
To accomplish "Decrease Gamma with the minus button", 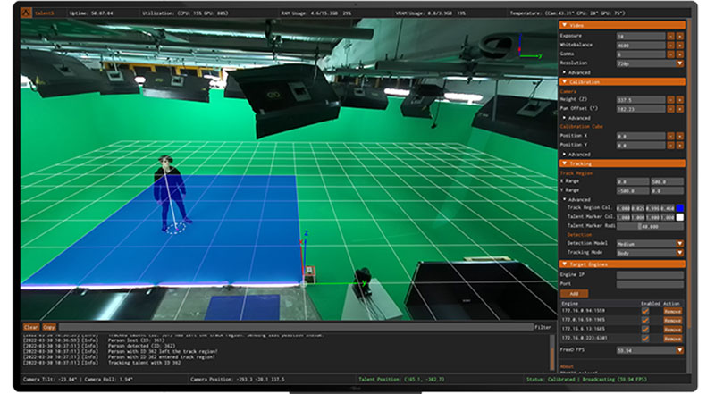I will point(670,54).
